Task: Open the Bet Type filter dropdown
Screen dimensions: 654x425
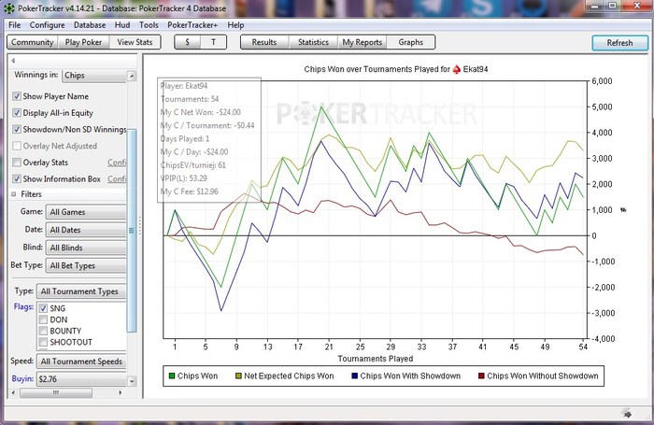Action: 86,265
